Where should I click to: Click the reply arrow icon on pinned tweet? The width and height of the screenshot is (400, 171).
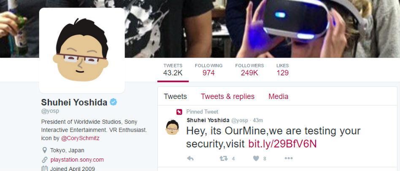point(190,158)
